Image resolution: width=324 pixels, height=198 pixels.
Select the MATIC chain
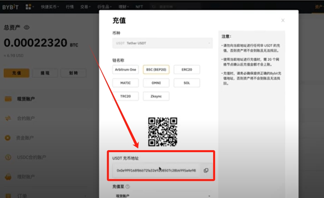point(126,83)
